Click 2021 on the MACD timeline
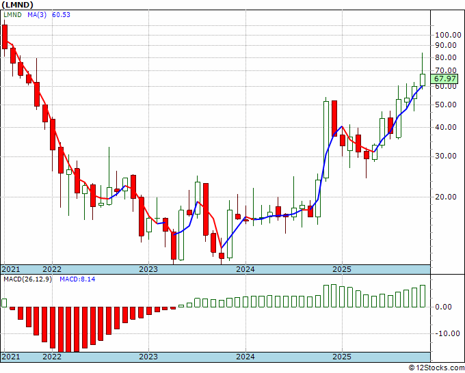465x373 pixels. [x=11, y=357]
